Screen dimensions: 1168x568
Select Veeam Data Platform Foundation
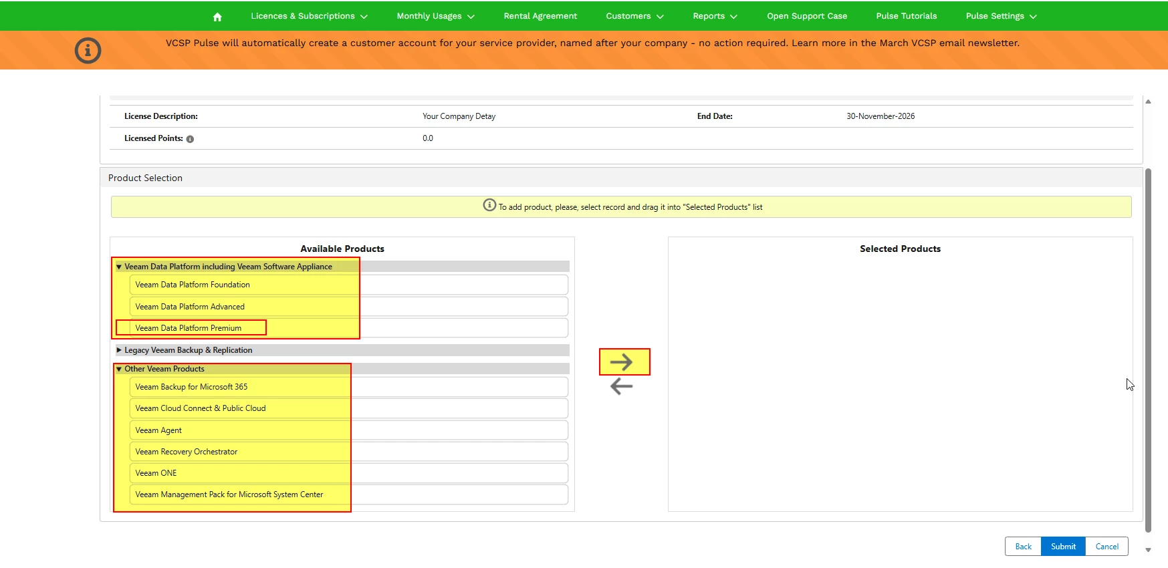348,285
